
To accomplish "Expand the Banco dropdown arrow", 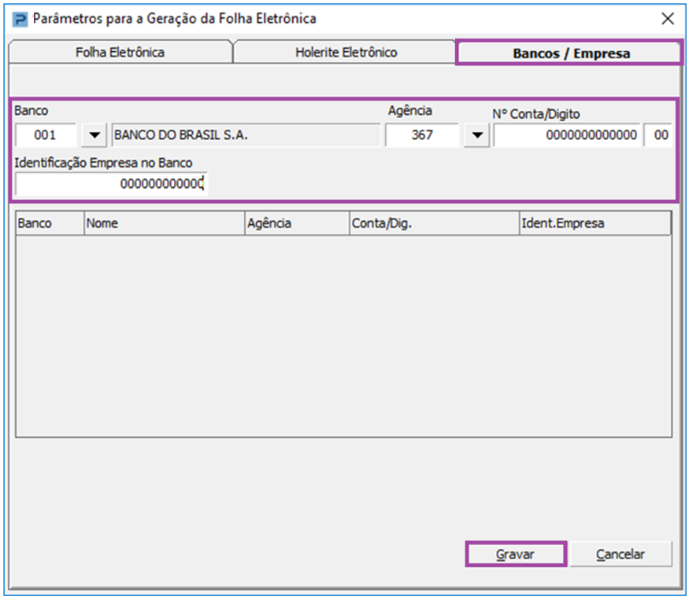I will click(94, 135).
